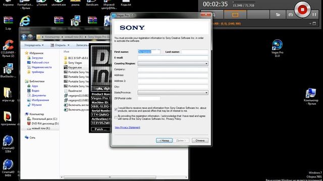The image size is (323, 181).
Task: Enable receiving news from Sony checkbox
Action: pos(116,110)
